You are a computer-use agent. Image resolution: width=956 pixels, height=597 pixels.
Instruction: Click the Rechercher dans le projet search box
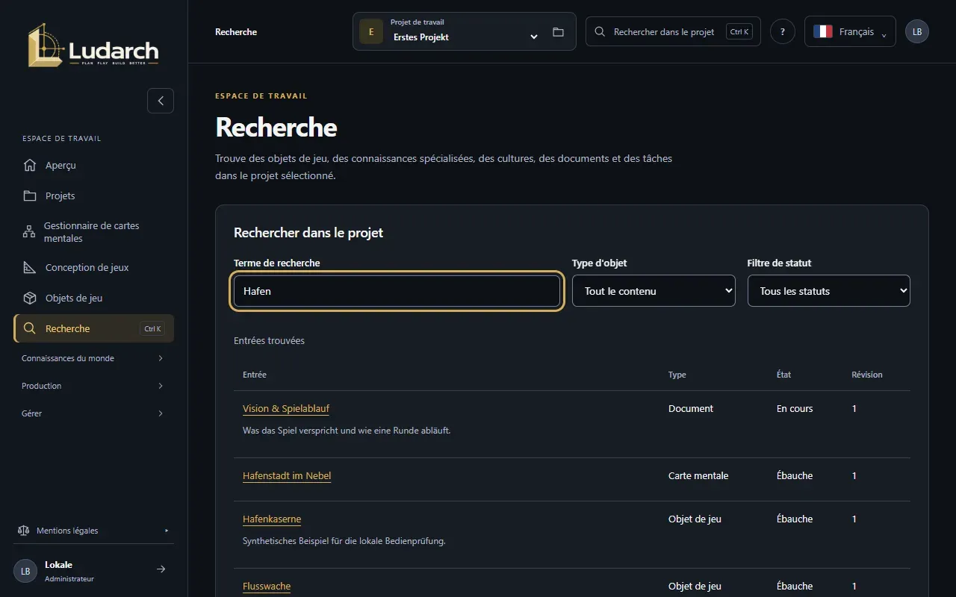[673, 32]
